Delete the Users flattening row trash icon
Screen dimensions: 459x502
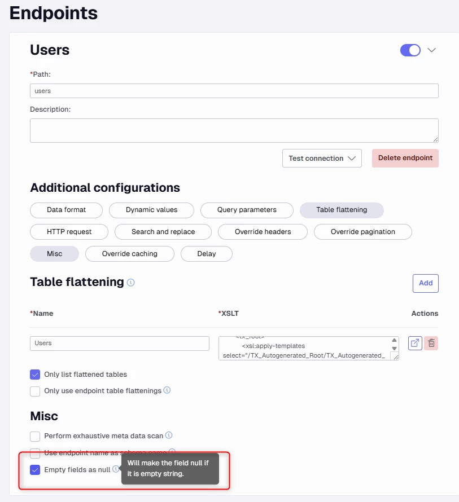pos(431,343)
